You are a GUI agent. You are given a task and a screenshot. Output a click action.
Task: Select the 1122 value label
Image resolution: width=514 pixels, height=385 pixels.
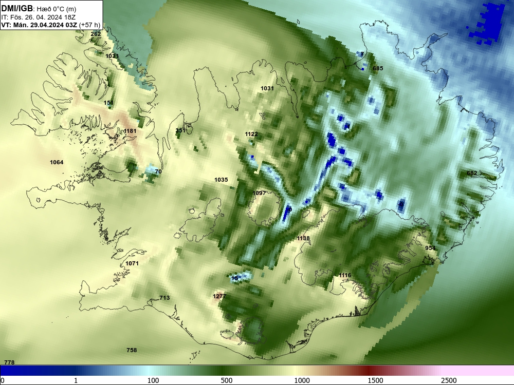[x=251, y=134]
